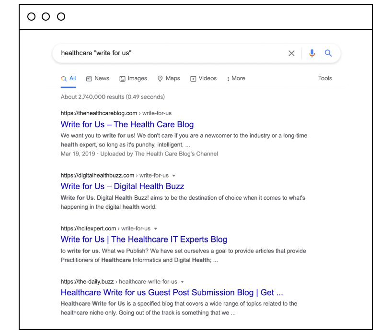The width and height of the screenshot is (392, 335).
Task: Click the second browser window circle button
Action: tap(46, 17)
